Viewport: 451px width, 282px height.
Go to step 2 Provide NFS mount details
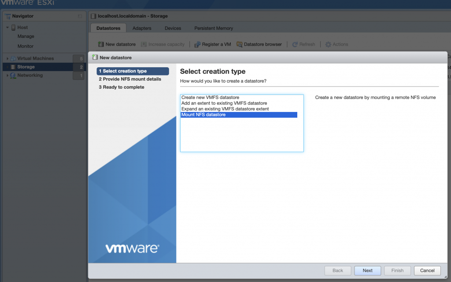(130, 79)
